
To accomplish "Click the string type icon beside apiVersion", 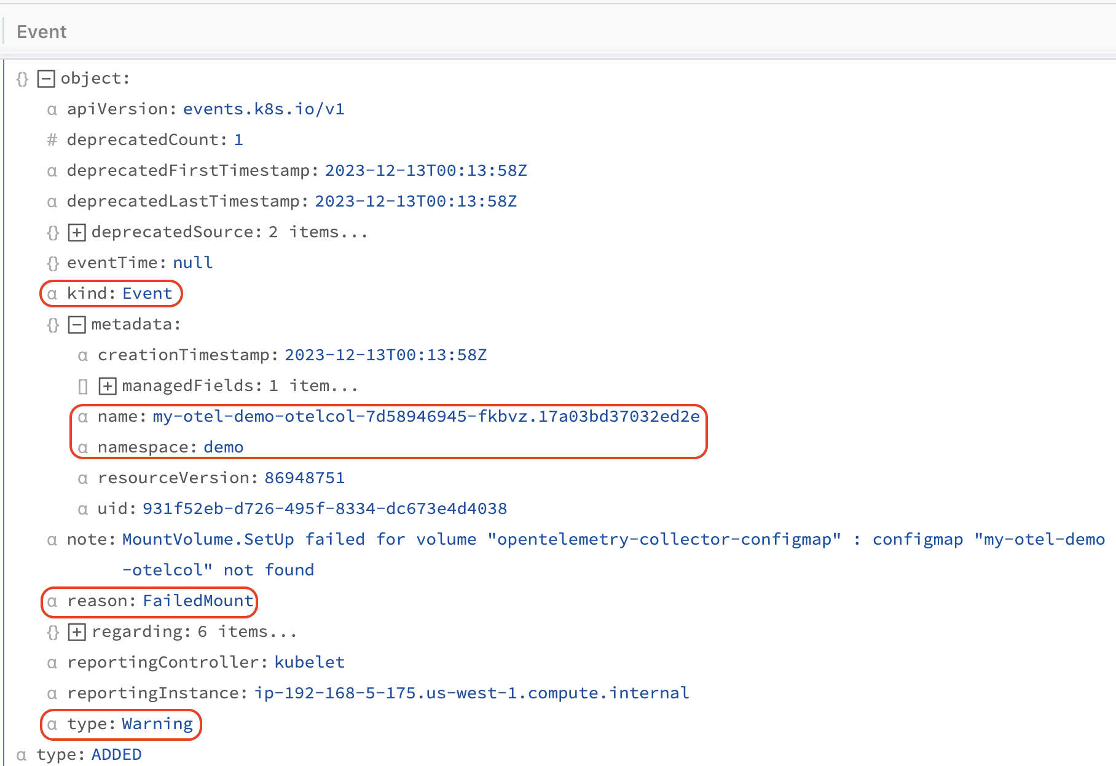I will (52, 109).
